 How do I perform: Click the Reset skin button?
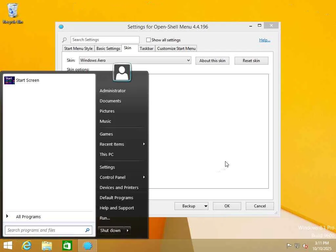pos(251,61)
